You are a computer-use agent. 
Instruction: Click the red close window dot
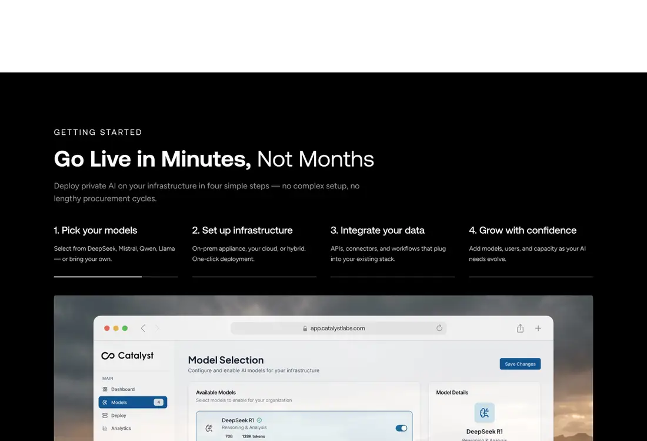coord(107,329)
